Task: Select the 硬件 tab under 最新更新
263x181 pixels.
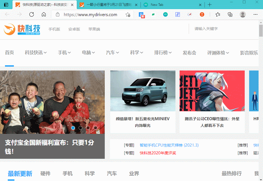Action: coord(45,174)
